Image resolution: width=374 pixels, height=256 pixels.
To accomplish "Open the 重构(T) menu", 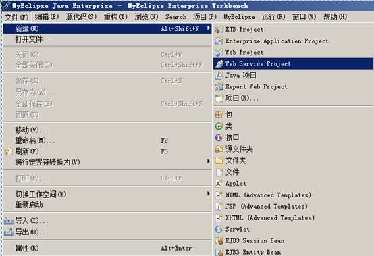I will 115,17.
